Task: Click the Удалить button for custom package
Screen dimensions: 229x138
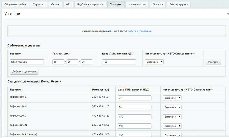Action: point(213,62)
